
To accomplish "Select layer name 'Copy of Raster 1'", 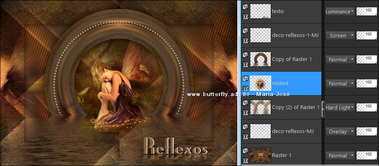I will pos(292,59).
